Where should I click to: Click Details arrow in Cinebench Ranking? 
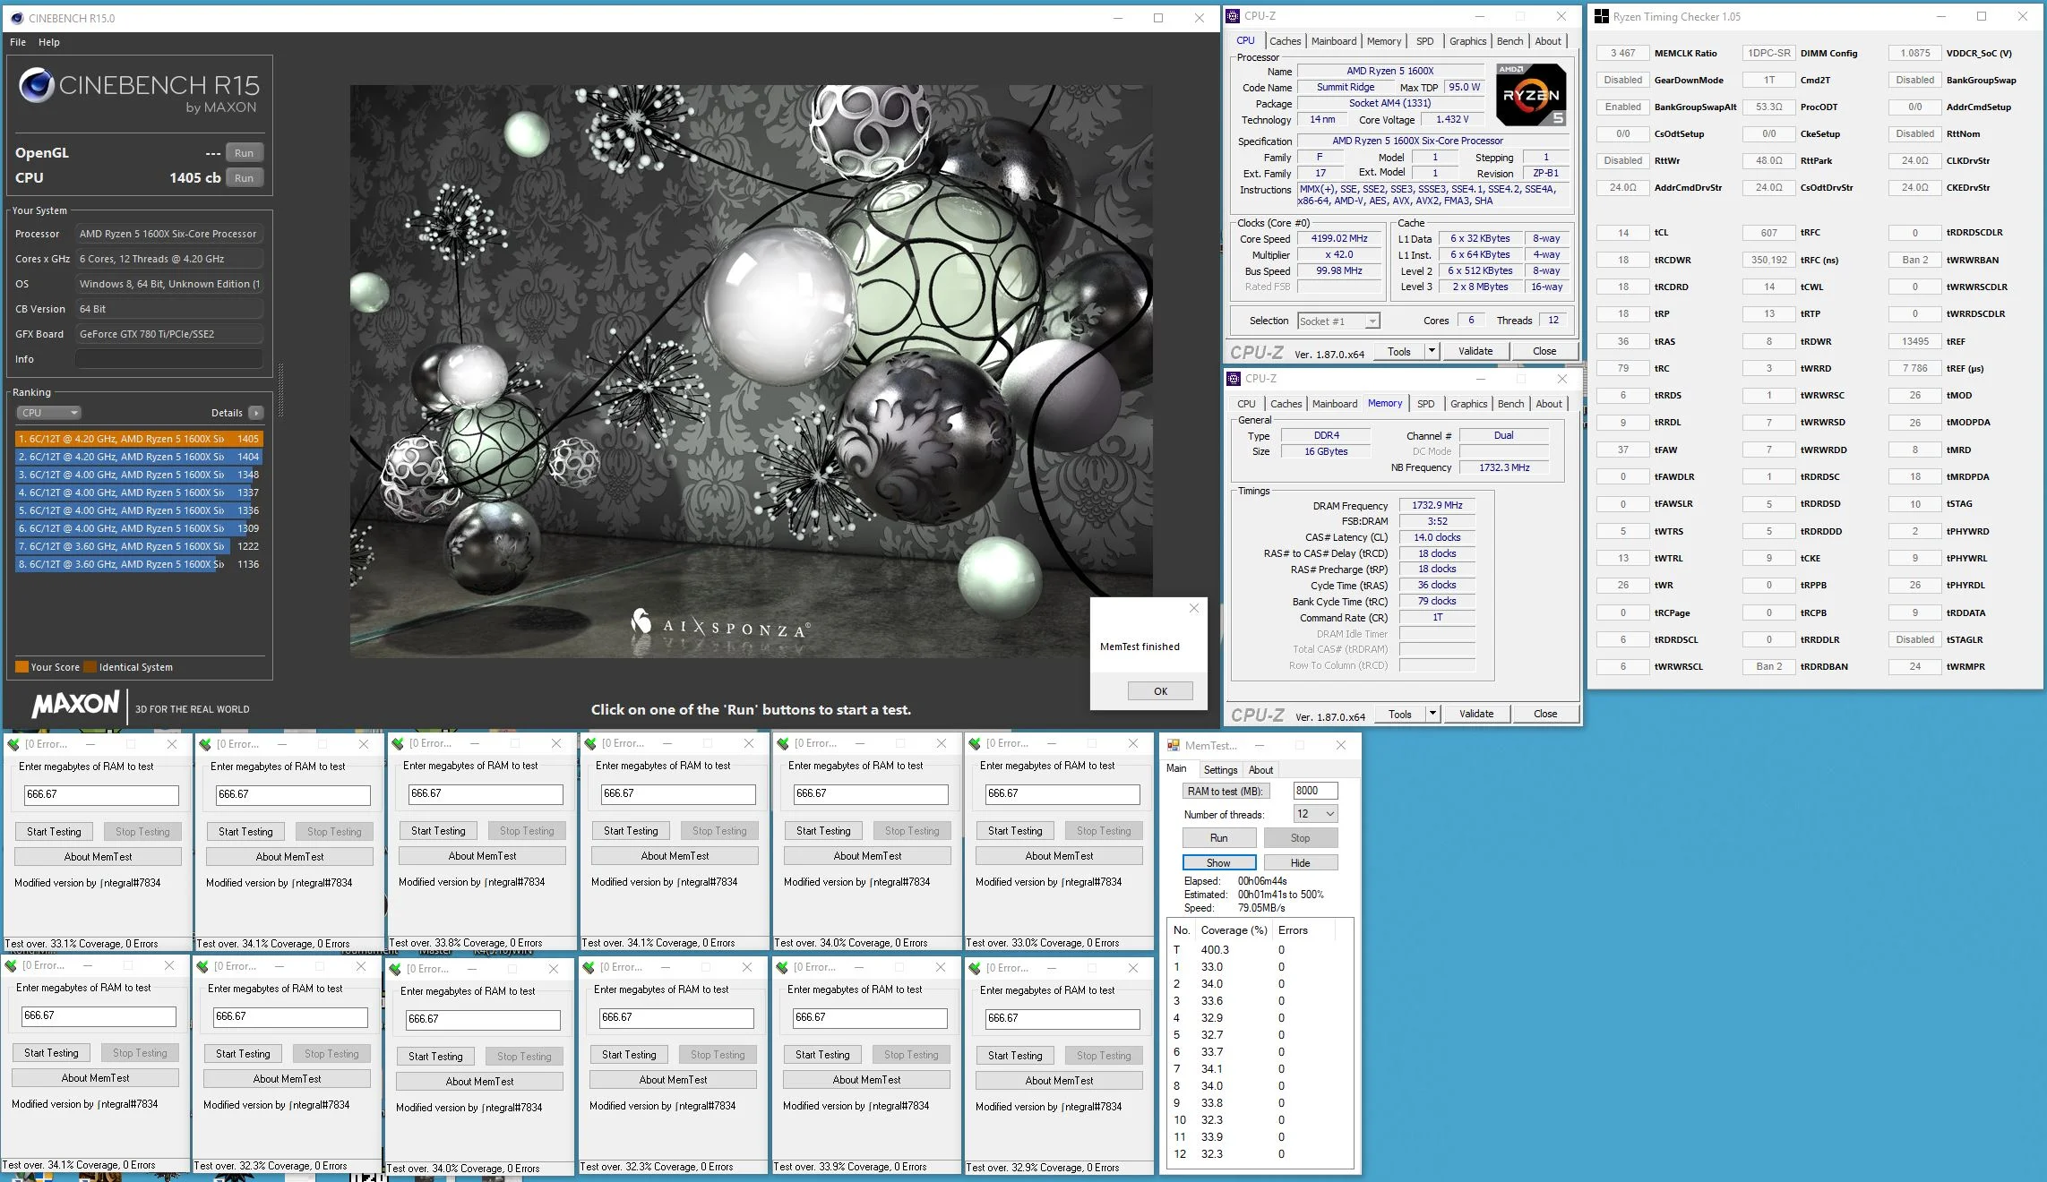pos(256,413)
